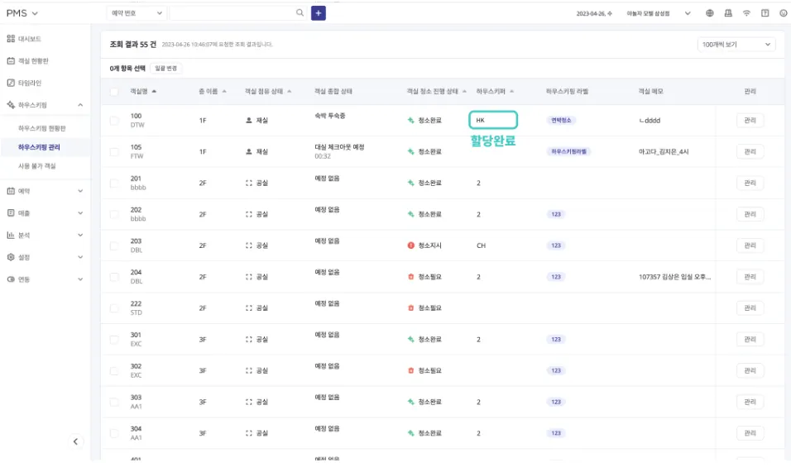Collapse the sidebar with the left arrow
Screen dimensions: 791x472
pyautogui.click(x=76, y=441)
